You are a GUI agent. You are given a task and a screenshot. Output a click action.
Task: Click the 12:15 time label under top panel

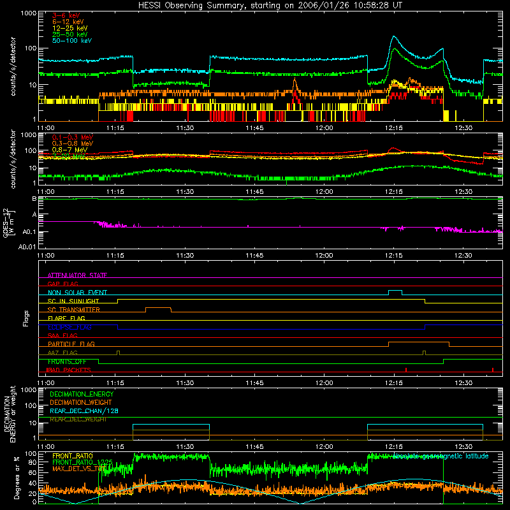(393, 128)
